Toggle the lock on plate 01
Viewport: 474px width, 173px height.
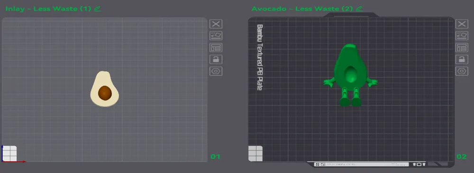[x=216, y=59]
